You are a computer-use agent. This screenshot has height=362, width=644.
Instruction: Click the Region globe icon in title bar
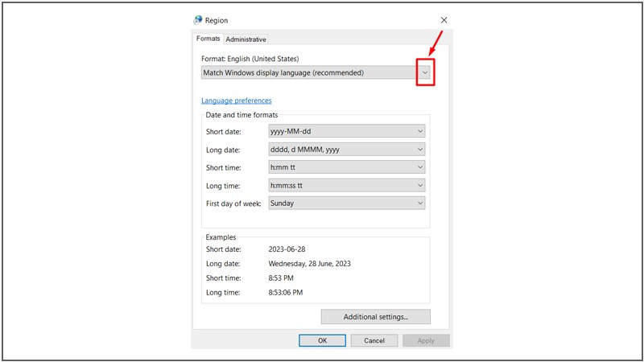198,20
